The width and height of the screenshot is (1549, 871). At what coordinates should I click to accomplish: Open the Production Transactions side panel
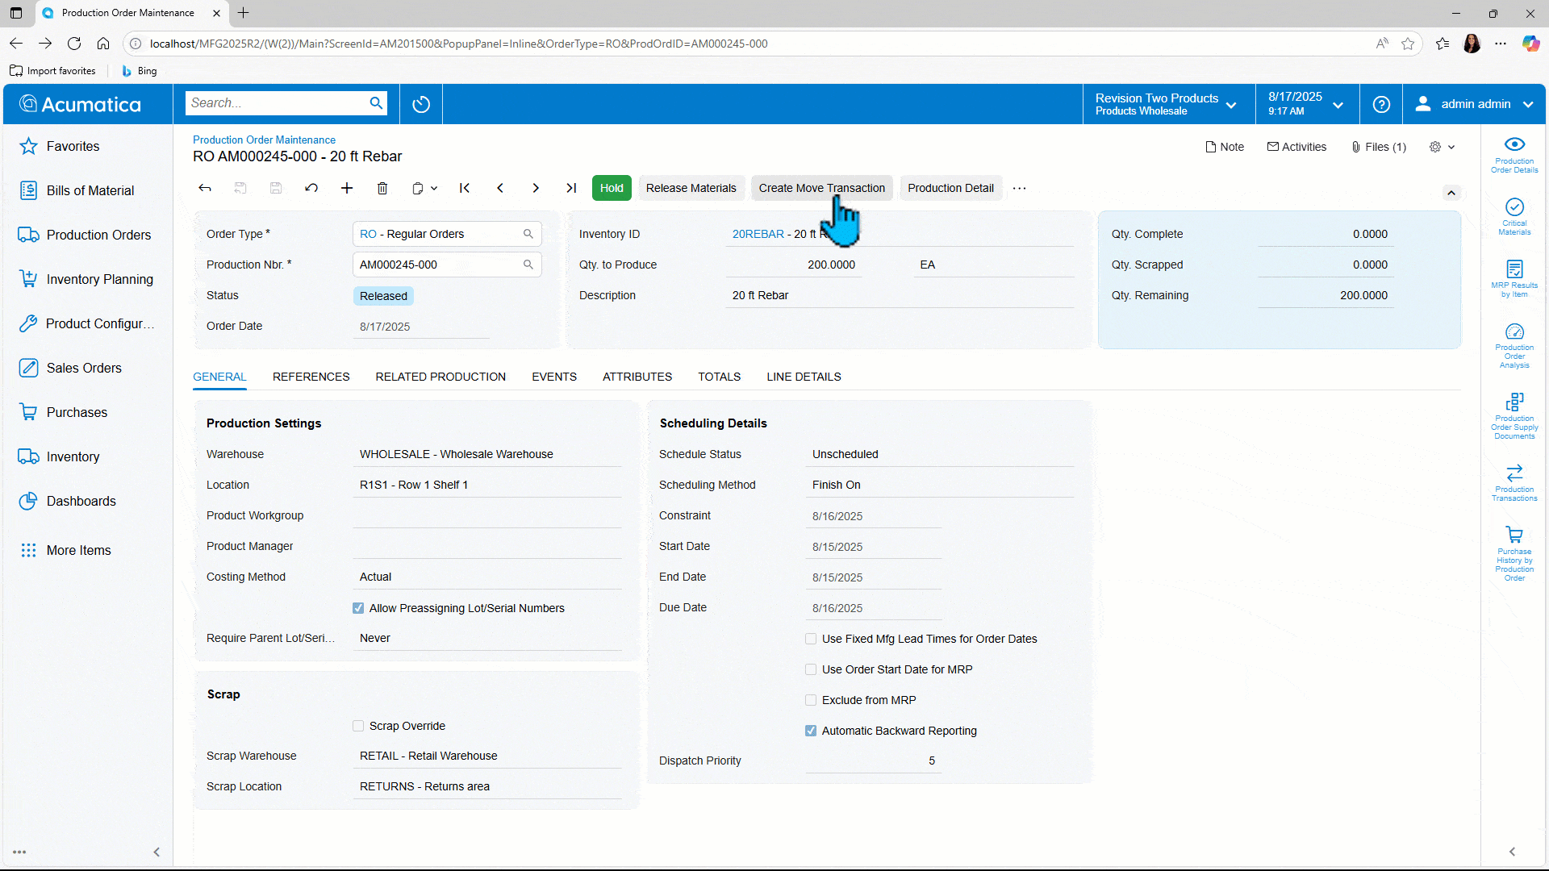click(1514, 479)
